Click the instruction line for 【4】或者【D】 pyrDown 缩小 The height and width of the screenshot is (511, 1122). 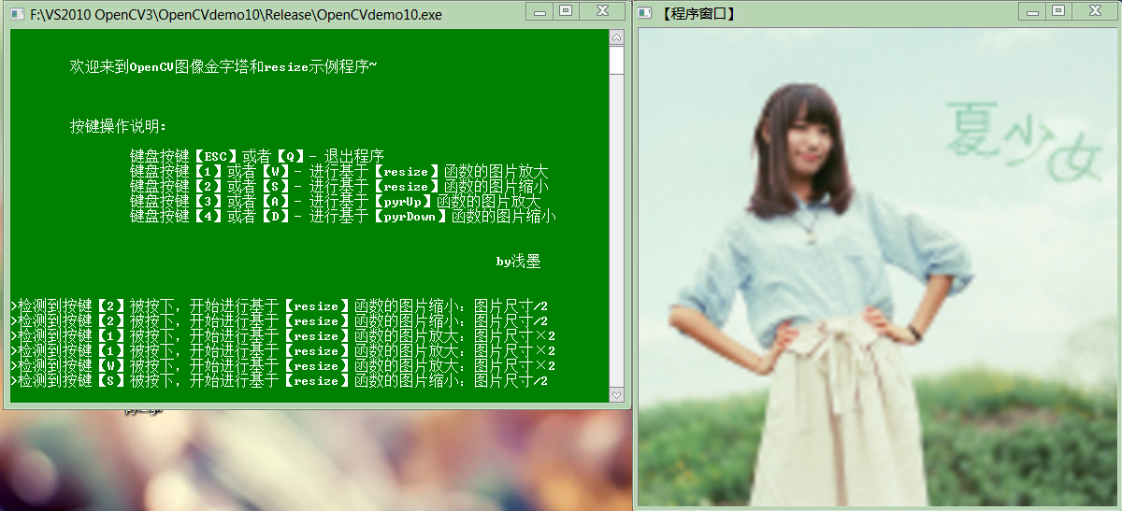click(342, 216)
